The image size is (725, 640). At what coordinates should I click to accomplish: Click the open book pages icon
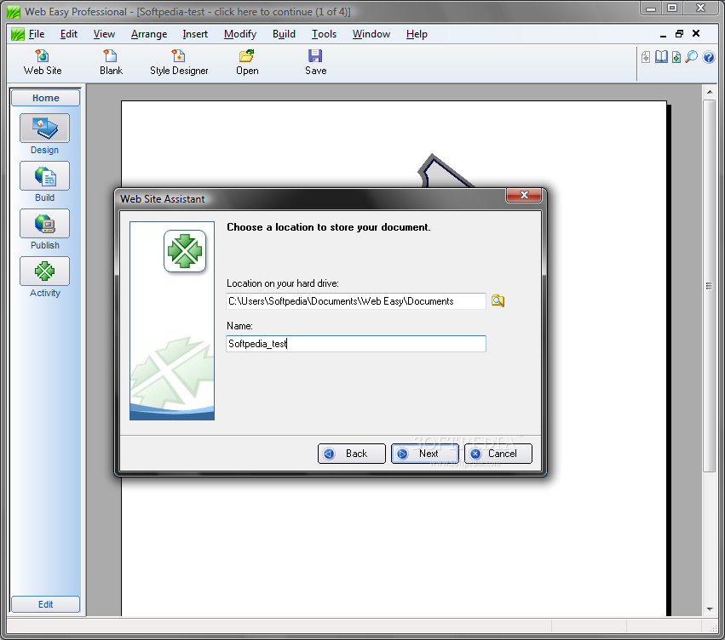(661, 57)
